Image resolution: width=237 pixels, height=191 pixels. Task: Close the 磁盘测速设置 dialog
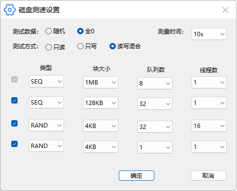225,10
